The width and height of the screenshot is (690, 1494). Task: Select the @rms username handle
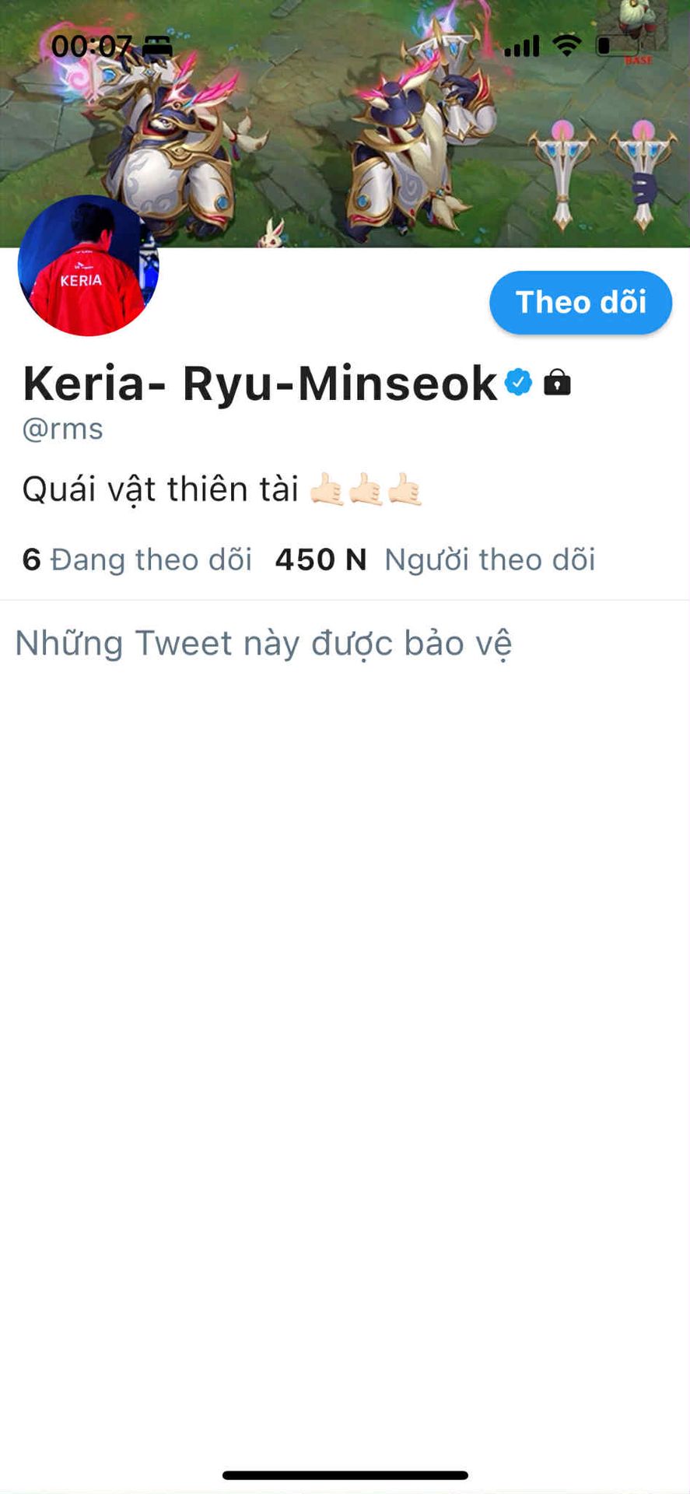click(63, 429)
